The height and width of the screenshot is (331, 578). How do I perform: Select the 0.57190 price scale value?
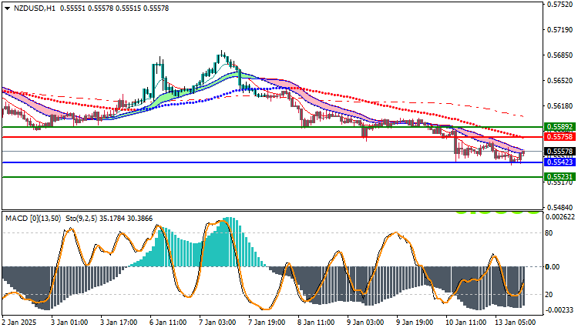coord(560,30)
